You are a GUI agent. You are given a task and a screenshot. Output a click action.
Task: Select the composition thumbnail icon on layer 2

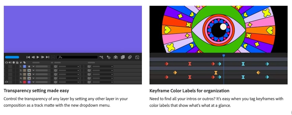click(29, 70)
